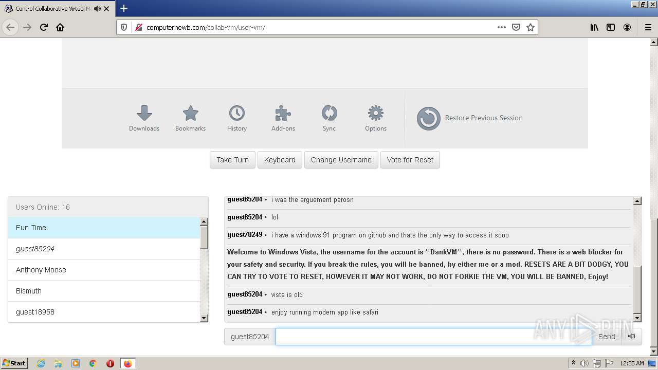658x370 pixels.
Task: Bookmark this page with the star icon
Action: (531, 27)
